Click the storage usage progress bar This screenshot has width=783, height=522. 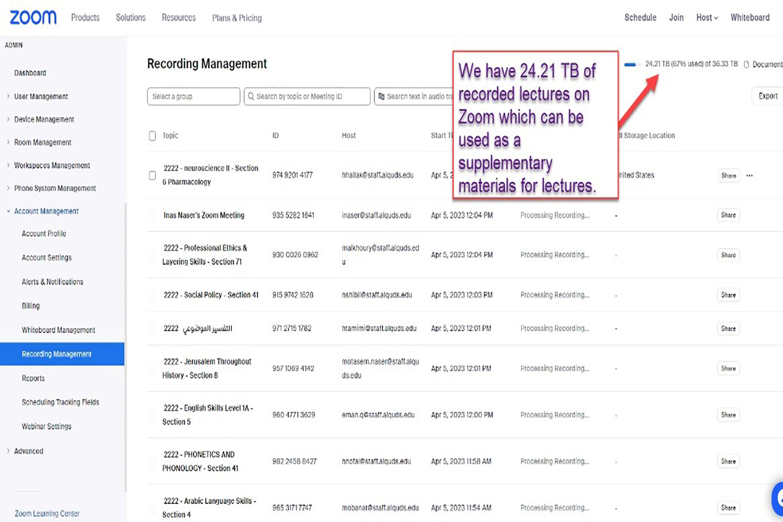point(630,65)
